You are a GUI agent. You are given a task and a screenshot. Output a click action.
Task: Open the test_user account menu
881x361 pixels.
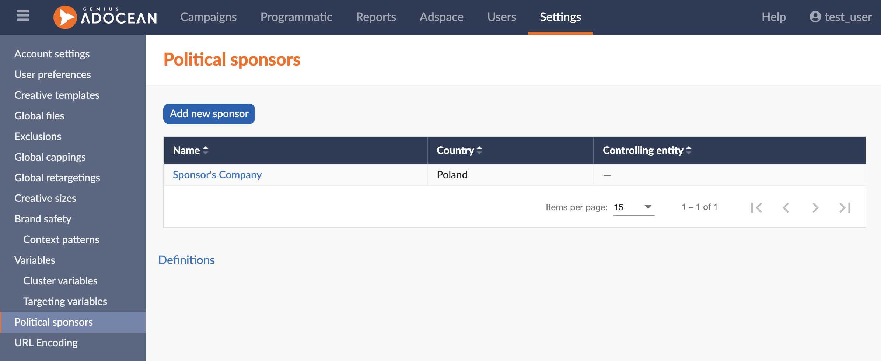(x=840, y=17)
